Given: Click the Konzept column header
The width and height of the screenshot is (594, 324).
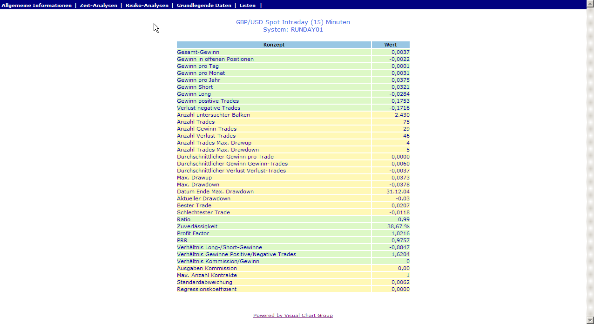Looking at the screenshot, I should coord(274,45).
